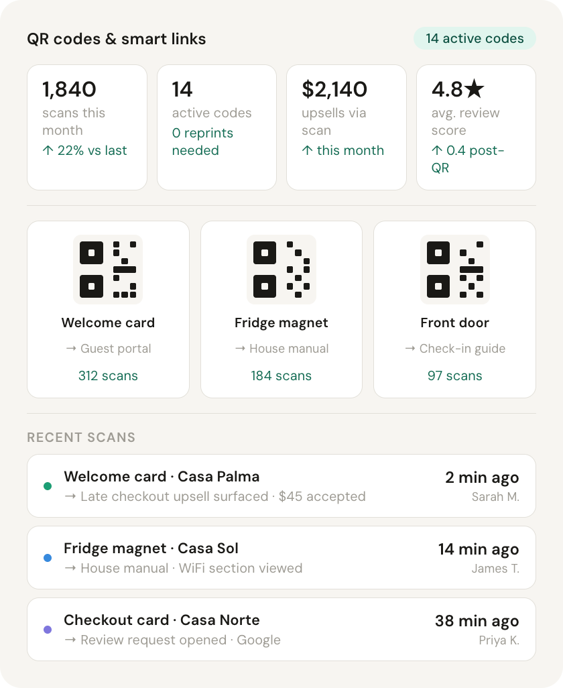Image resolution: width=563 pixels, height=688 pixels.
Task: Click the blue dot beside Casa Sol scan
Action: (x=47, y=558)
